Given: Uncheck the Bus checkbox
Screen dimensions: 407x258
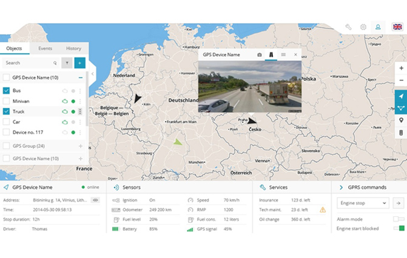Looking at the screenshot, I should click(7, 90).
